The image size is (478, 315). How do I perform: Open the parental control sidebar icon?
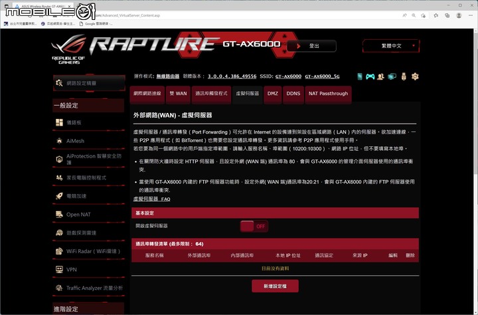(59, 177)
